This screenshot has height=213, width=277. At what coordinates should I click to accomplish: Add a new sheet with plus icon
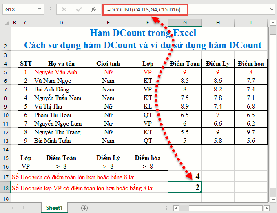tap(84, 208)
